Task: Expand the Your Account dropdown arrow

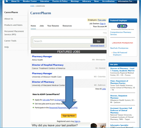Action: pyautogui.click(x=106, y=26)
